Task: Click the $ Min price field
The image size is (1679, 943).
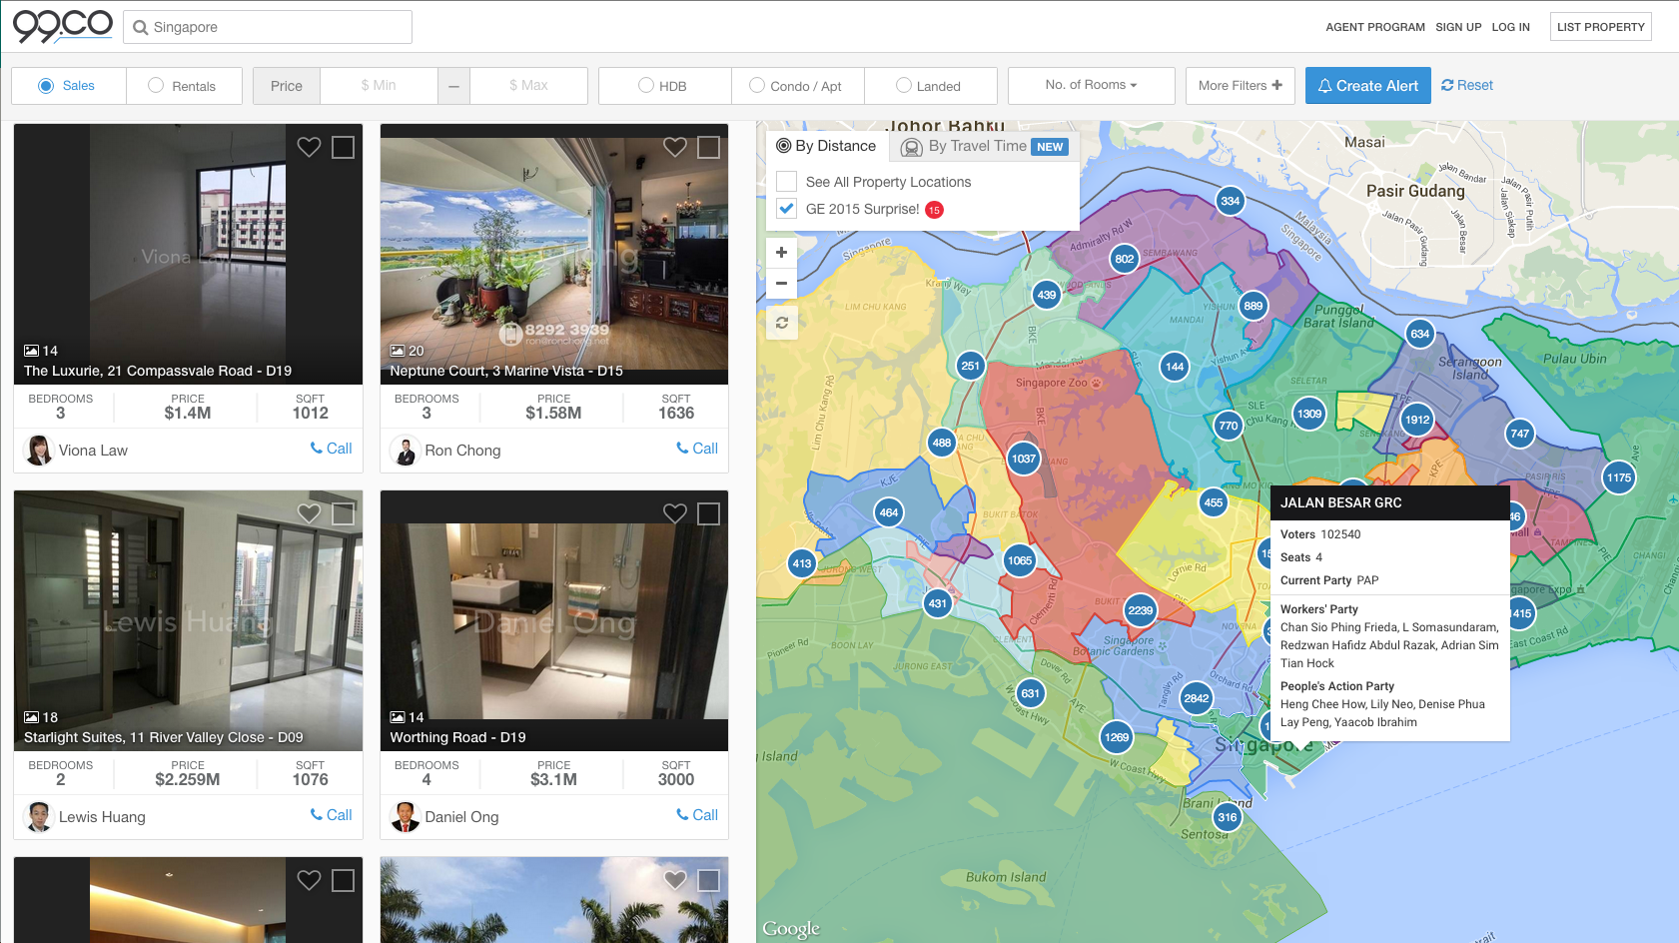Action: (379, 86)
